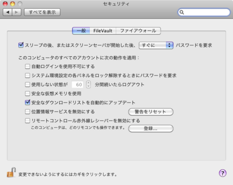
Task: Open the ファイアウォール tab
Action: 138,31
